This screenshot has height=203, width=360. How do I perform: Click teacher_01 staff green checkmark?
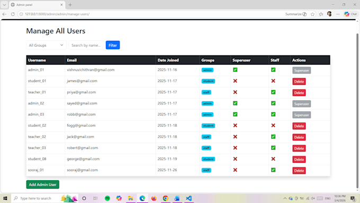(273, 92)
